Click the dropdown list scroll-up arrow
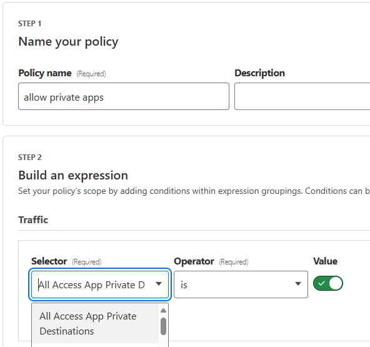Image resolution: width=370 pixels, height=347 pixels. pos(163,310)
